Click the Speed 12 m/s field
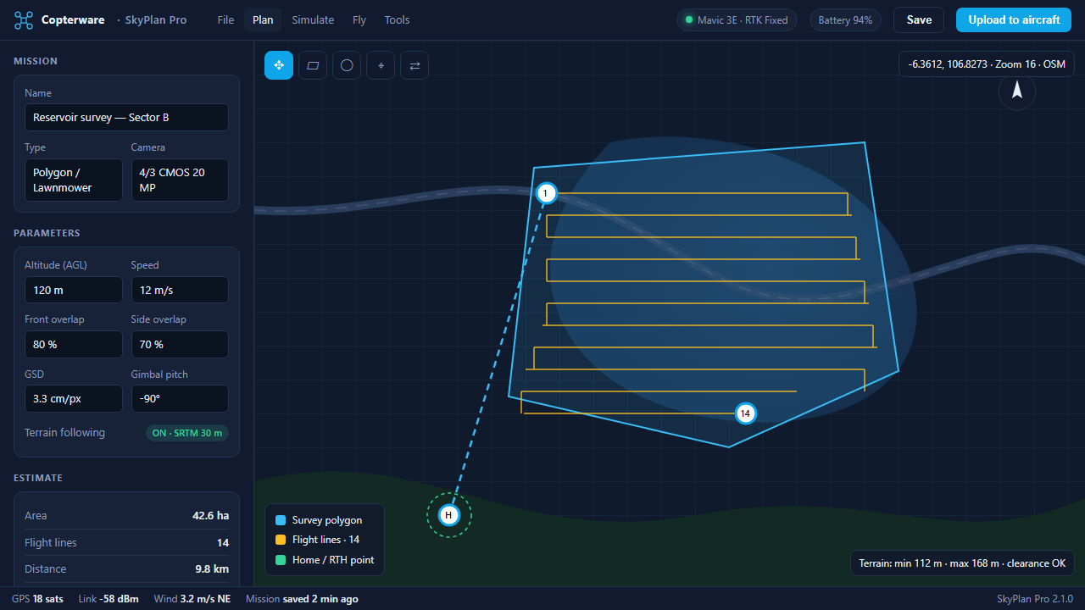1085x610 pixels. [180, 290]
